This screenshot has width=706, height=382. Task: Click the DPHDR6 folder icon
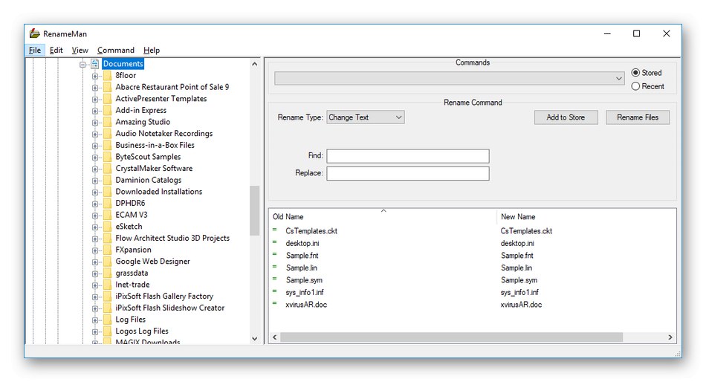[x=107, y=203]
